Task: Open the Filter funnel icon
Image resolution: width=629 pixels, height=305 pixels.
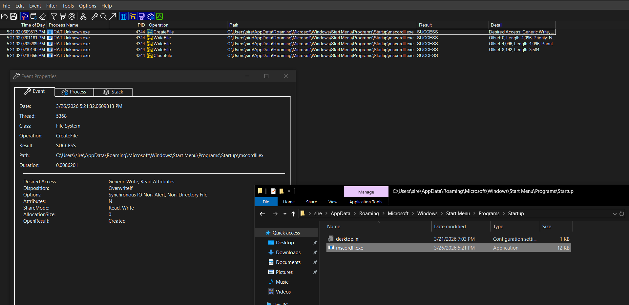Action: 54,16
